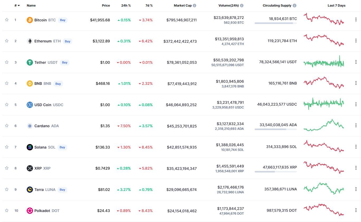Viewport: 361px width, 222px height.
Task: Open Terra's last 7 days sparkline chart
Action: click(x=324, y=189)
